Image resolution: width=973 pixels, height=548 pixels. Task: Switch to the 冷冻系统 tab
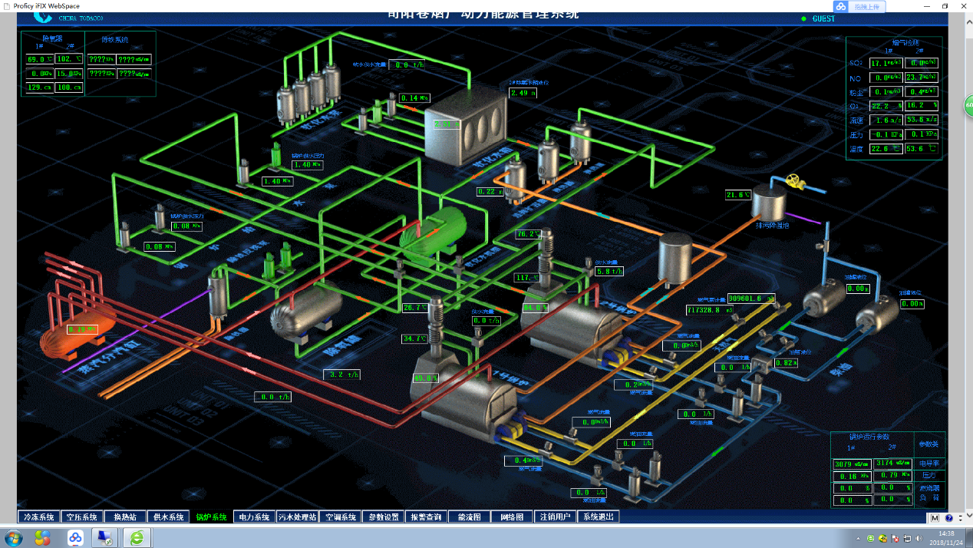tap(38, 517)
